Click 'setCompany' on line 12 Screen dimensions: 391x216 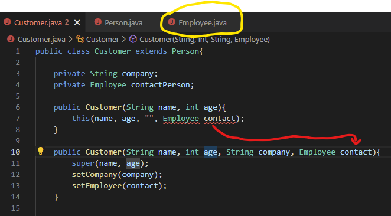[x=95, y=175]
